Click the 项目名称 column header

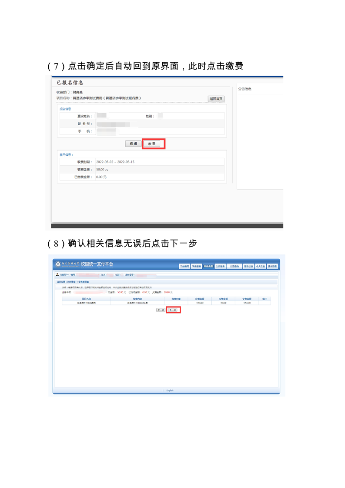(86, 299)
